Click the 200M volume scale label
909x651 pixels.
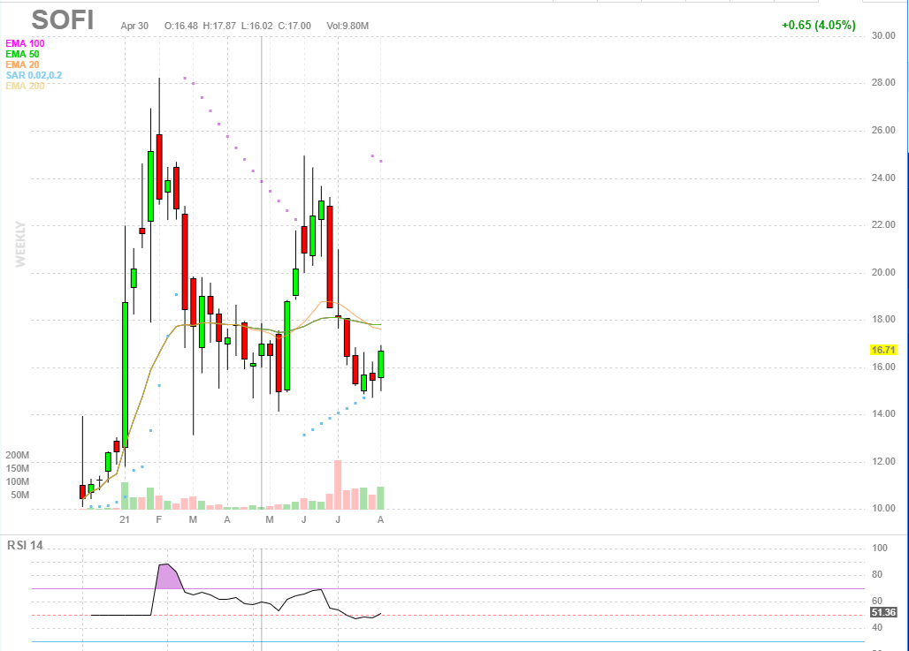pyautogui.click(x=18, y=455)
